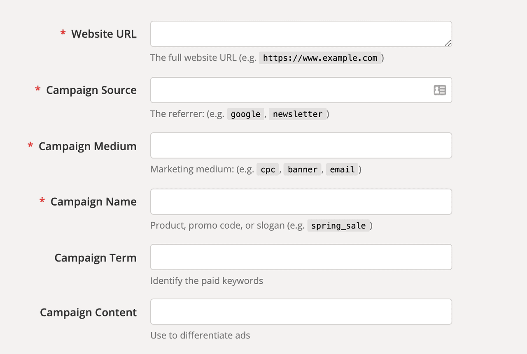Click the 'banner' example code tag
Screen dimensions: 527x354
point(302,169)
